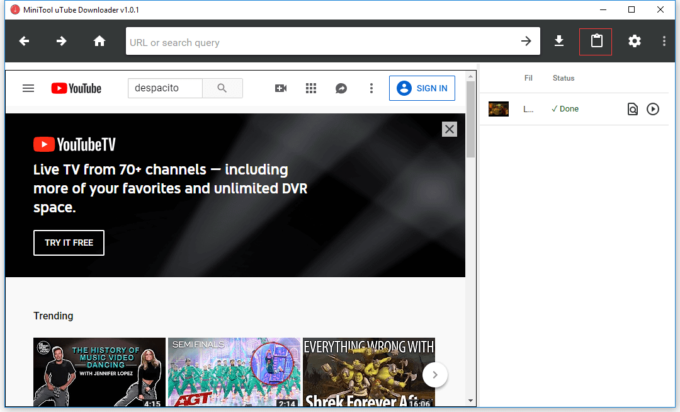Click the Status column header

(564, 78)
